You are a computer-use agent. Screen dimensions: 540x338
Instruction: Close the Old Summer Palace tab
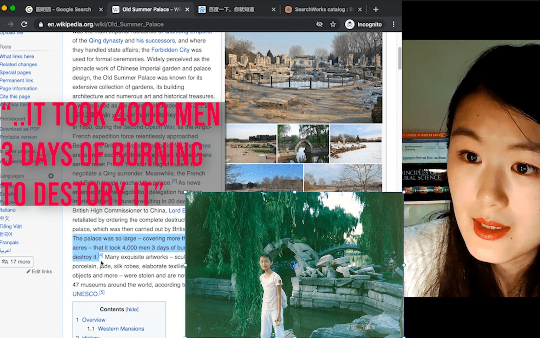click(x=187, y=9)
